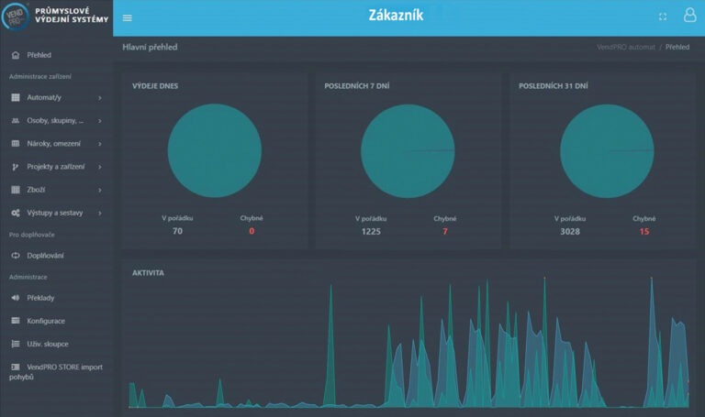This screenshot has height=417, width=705.
Task: Click the Posledních 7 dní pie chart
Action: tap(408, 150)
